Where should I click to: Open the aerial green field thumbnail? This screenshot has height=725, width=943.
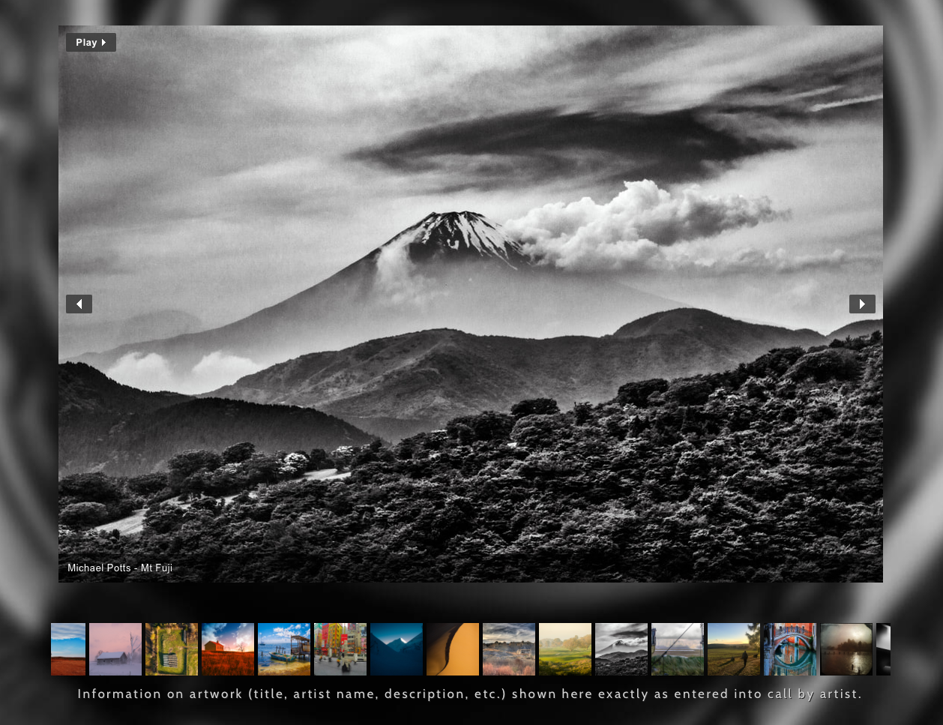click(x=171, y=649)
